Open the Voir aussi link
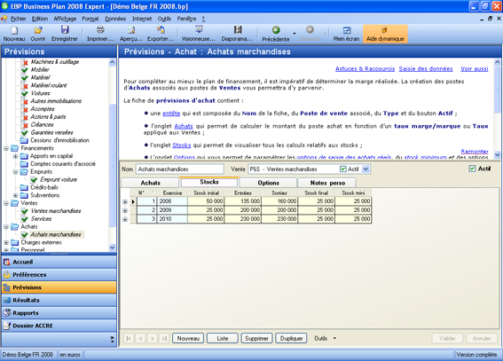Image resolution: width=503 pixels, height=361 pixels. click(475, 68)
